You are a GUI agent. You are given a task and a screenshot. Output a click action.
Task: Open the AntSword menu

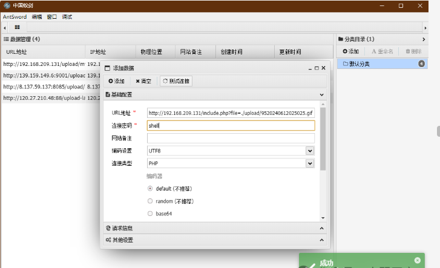click(15, 17)
